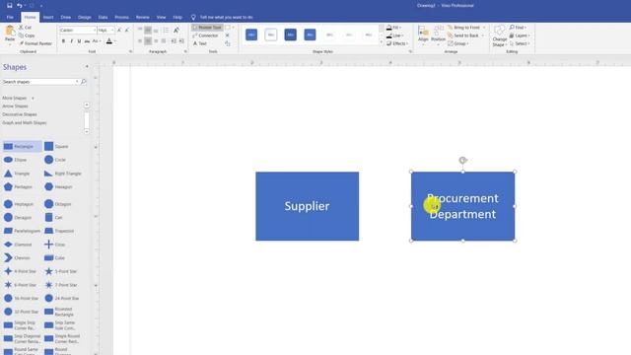This screenshot has width=631, height=355.
Task: Click the Save icon in quick access toolbar
Action: tap(9, 6)
